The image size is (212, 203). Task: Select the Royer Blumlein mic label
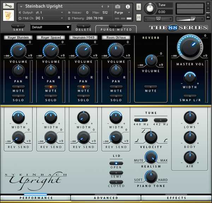(x=18, y=37)
